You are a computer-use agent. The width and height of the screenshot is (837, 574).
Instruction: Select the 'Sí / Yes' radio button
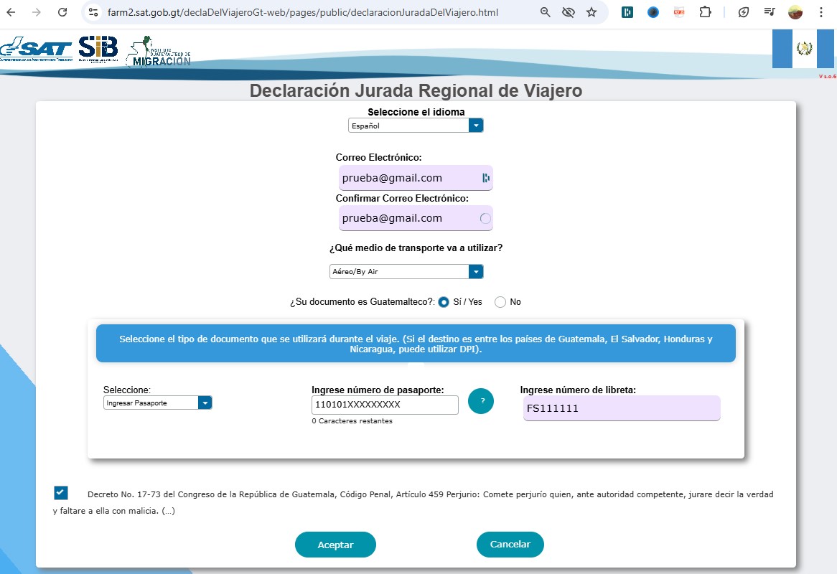click(444, 302)
